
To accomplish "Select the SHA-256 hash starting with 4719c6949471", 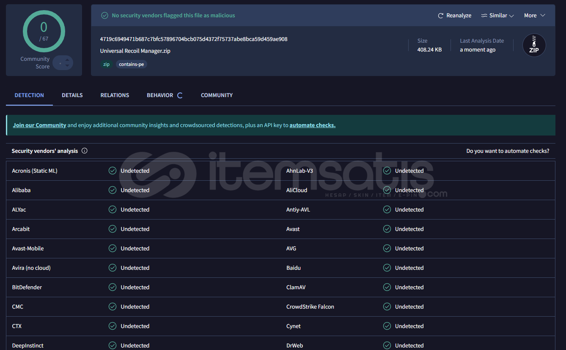I will (x=194, y=39).
